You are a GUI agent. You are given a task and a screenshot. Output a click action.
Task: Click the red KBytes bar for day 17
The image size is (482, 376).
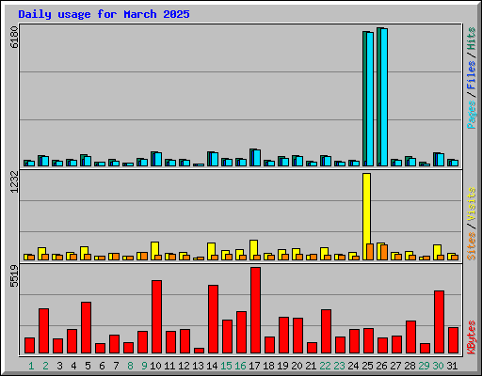click(x=255, y=310)
